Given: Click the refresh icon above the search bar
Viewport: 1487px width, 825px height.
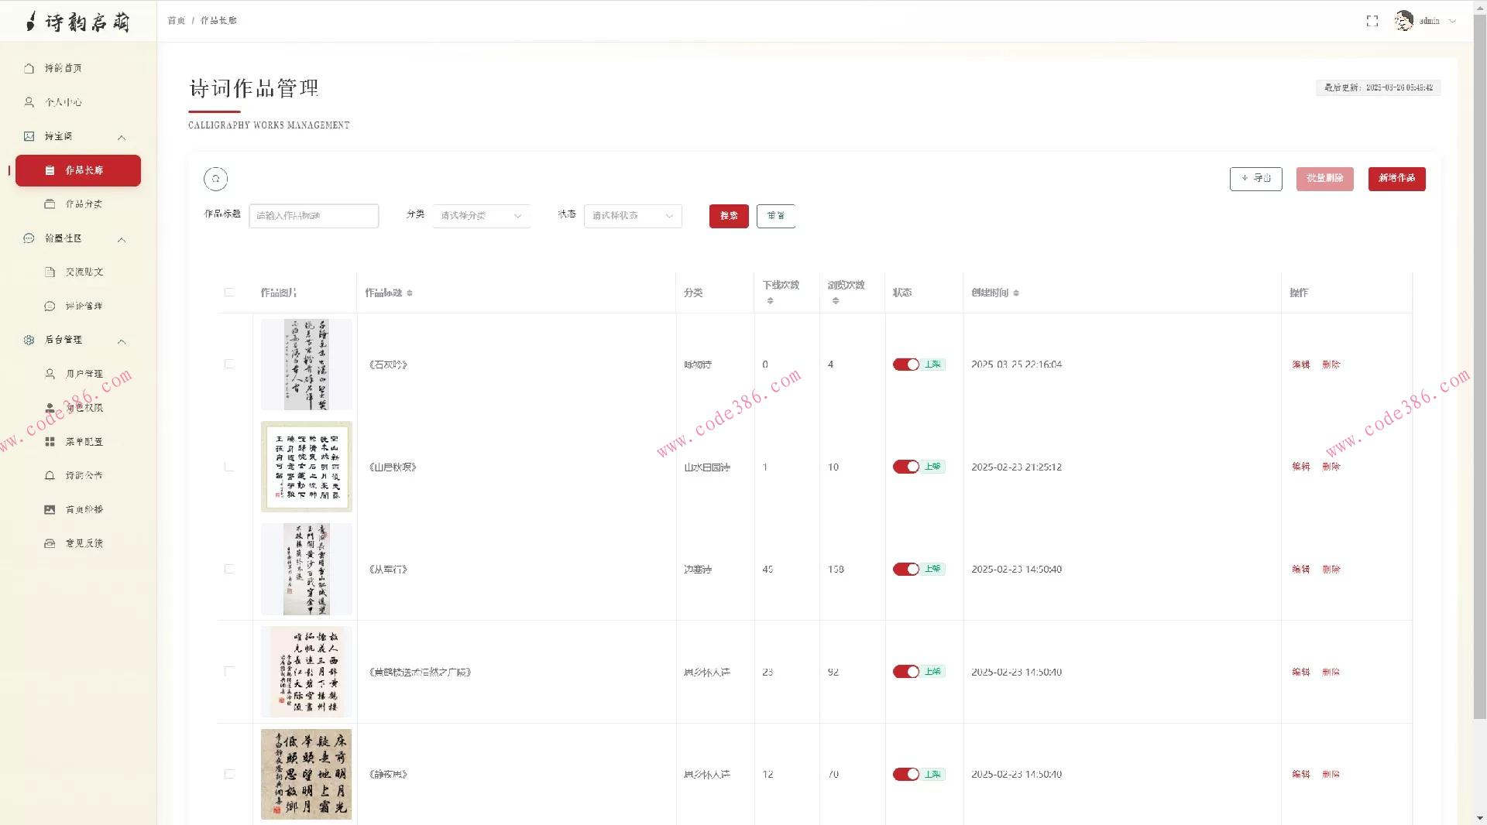Looking at the screenshot, I should coord(215,179).
